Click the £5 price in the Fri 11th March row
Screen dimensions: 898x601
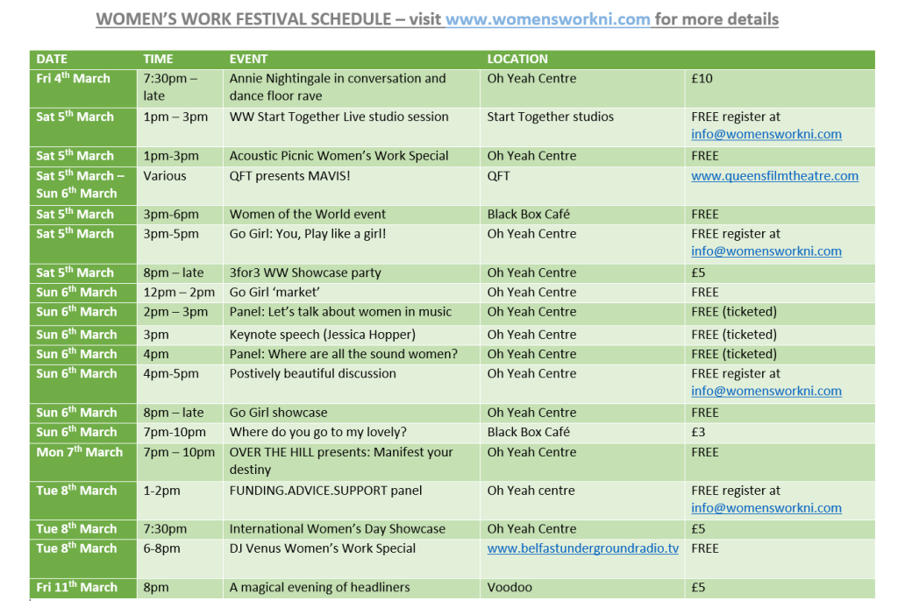(780, 589)
